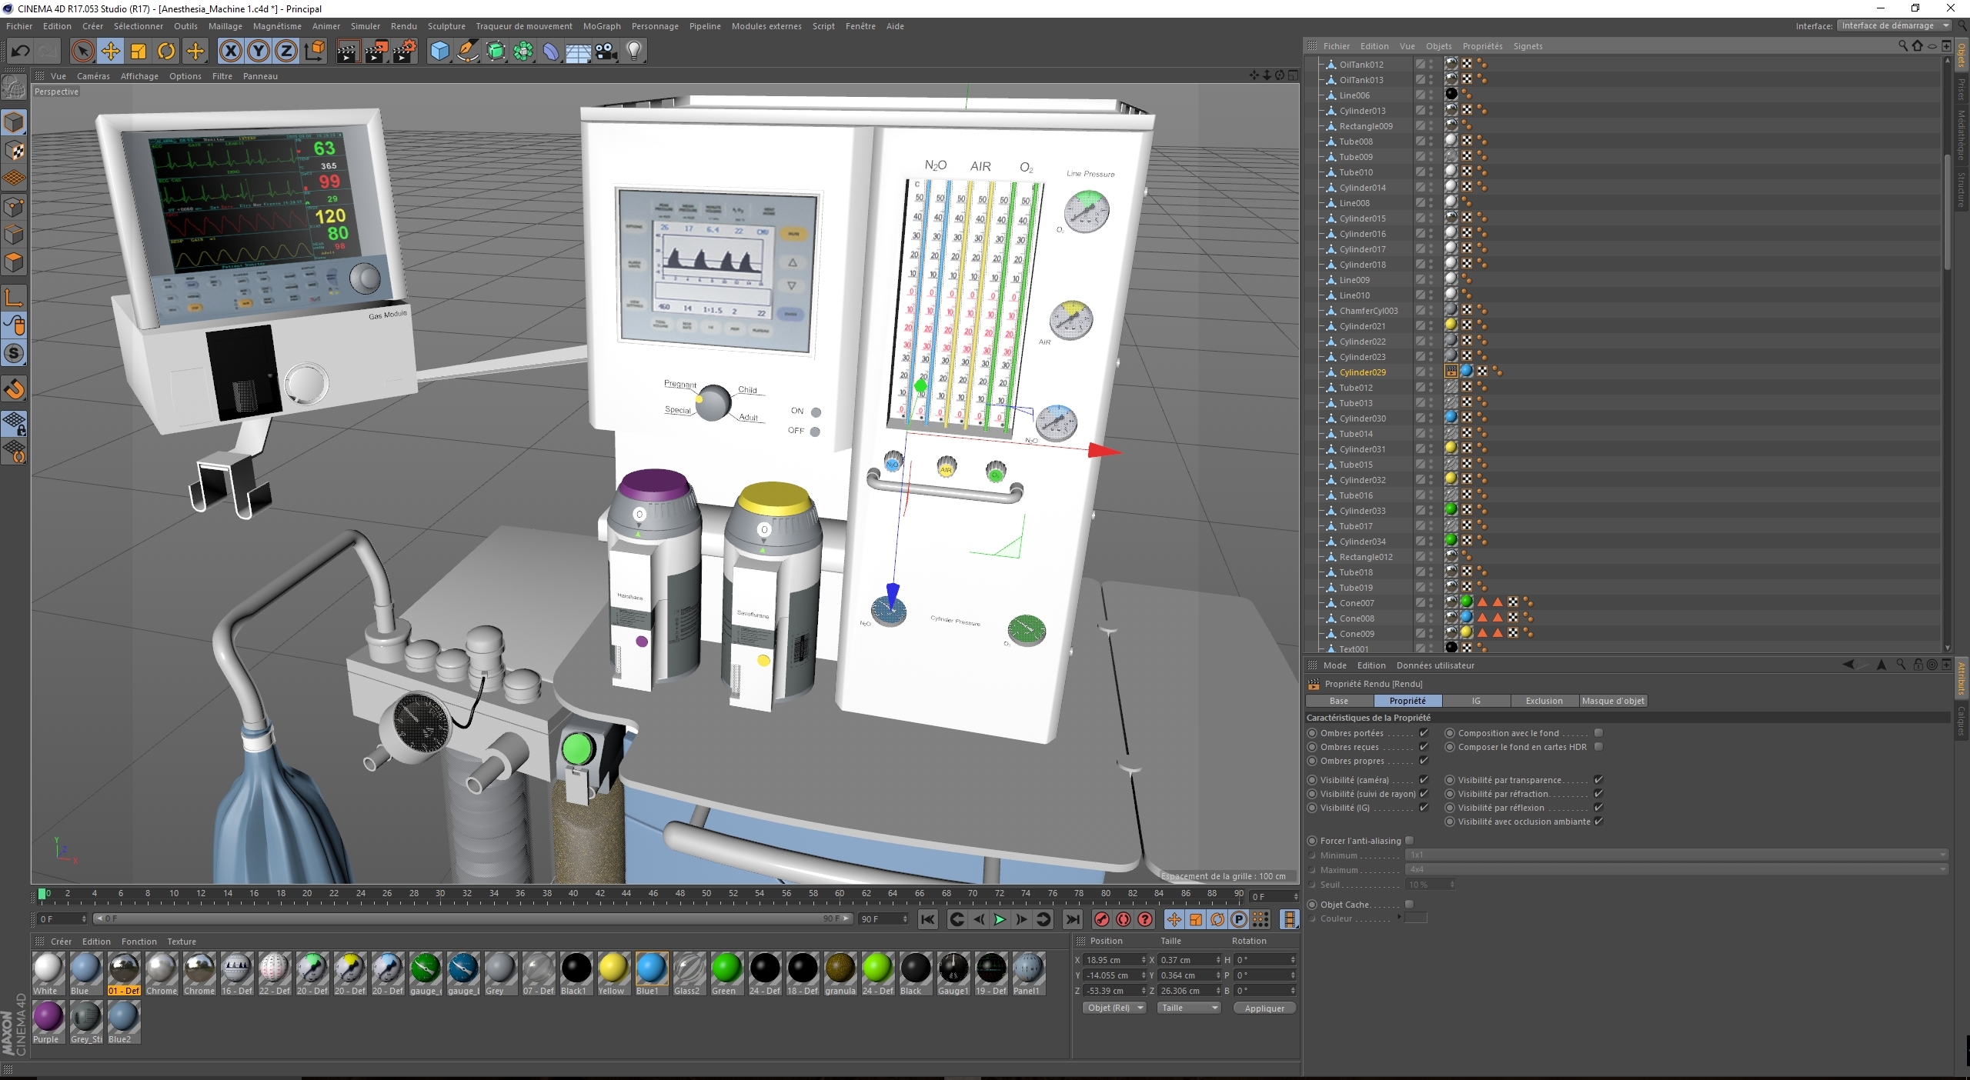Open the Interface de démarrage layout dropdown
Image resolution: width=1970 pixels, height=1080 pixels.
click(1893, 25)
